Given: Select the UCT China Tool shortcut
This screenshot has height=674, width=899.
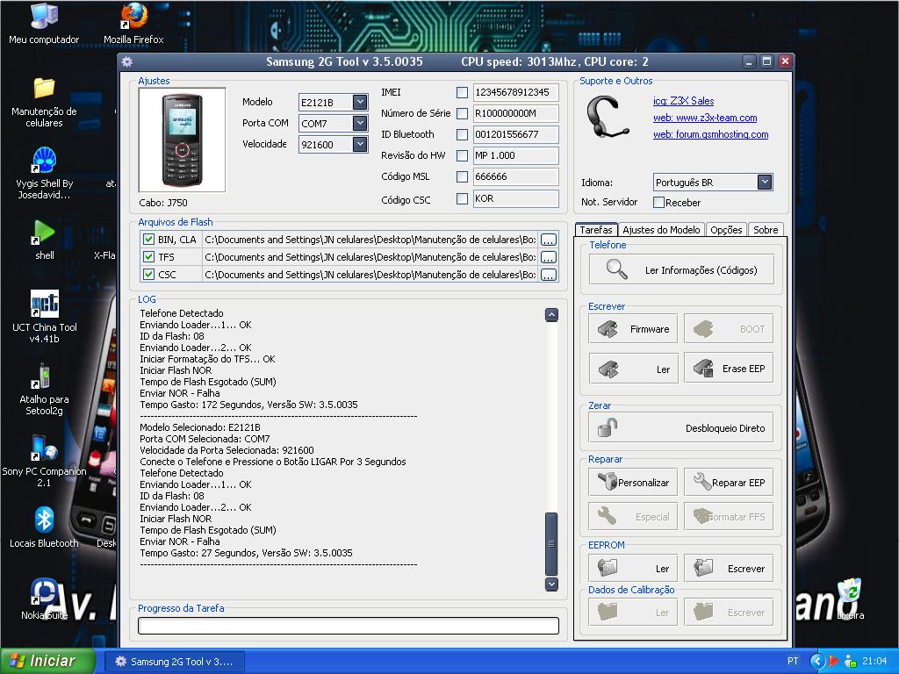Looking at the screenshot, I should click(x=44, y=316).
